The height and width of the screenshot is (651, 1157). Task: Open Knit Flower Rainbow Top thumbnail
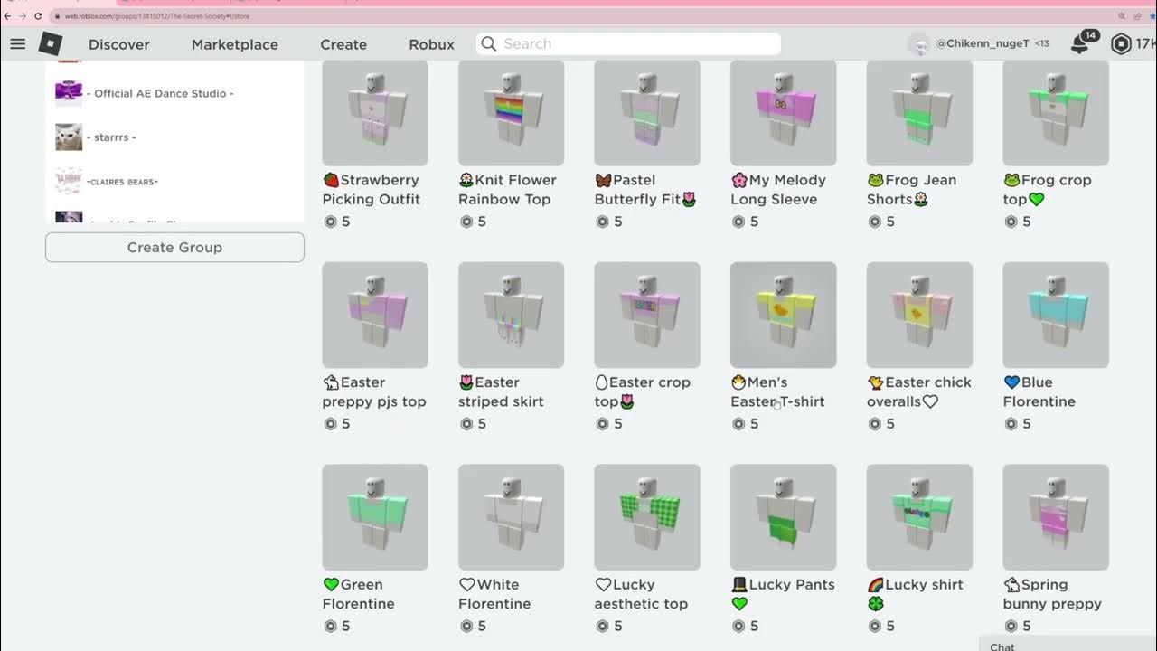point(512,113)
